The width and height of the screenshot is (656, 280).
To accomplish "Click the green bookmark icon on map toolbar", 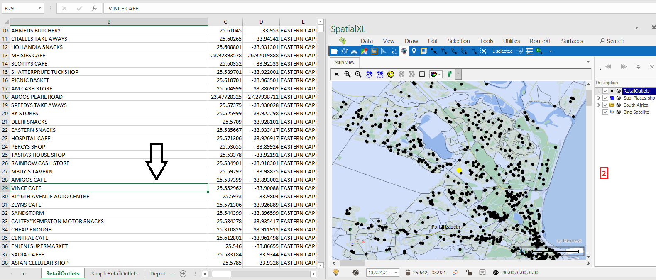I will 449,74.
